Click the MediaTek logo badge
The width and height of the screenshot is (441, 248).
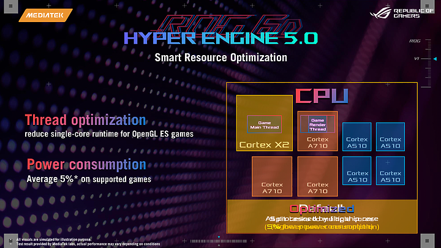[45, 15]
